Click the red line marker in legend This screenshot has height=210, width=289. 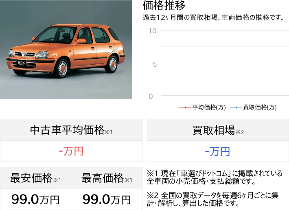click(x=185, y=107)
